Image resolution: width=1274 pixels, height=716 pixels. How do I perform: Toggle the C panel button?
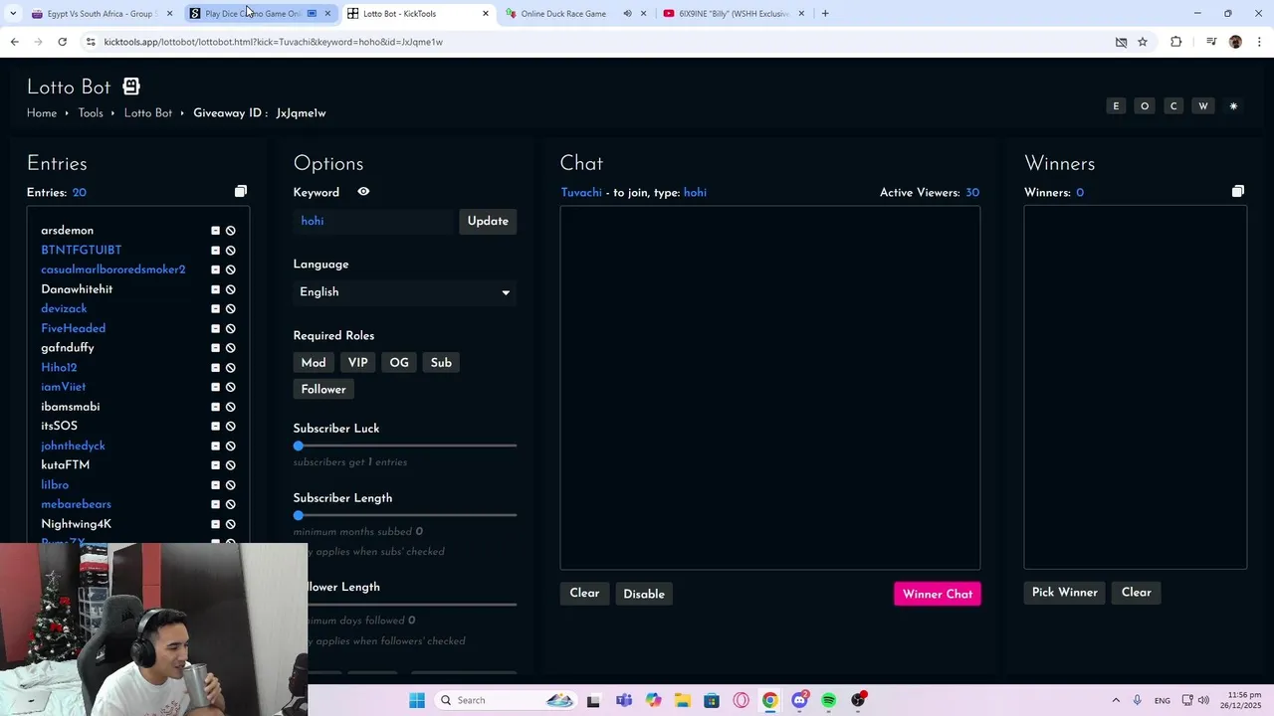1173,106
